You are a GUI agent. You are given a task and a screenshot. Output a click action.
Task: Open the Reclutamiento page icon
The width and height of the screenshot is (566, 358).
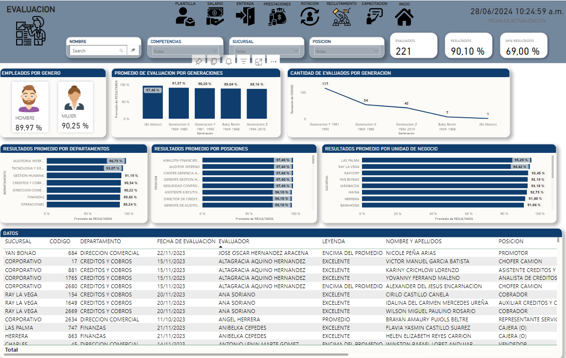coord(341,17)
